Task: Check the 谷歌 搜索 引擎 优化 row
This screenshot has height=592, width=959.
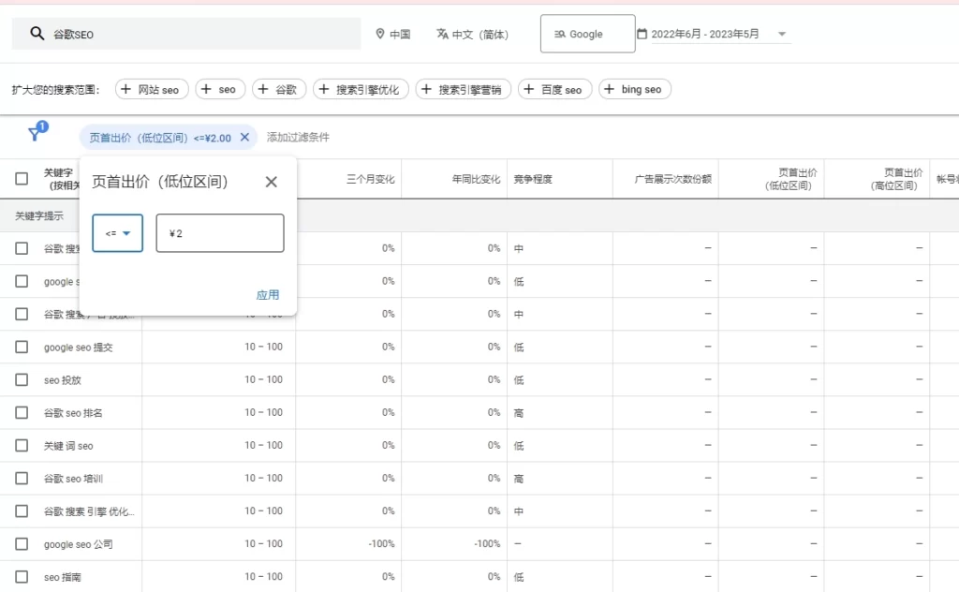Action: tap(22, 511)
